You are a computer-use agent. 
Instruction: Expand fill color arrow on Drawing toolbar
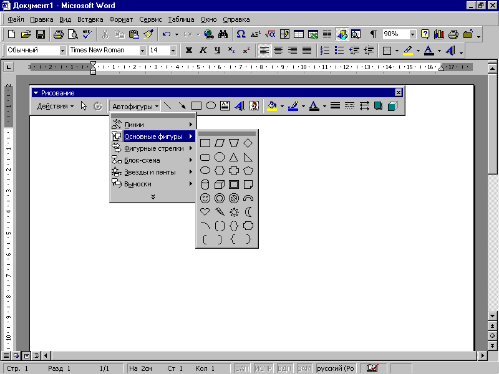[282, 106]
